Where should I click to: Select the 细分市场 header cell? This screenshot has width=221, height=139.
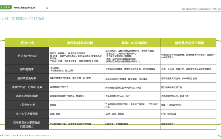click(27, 42)
